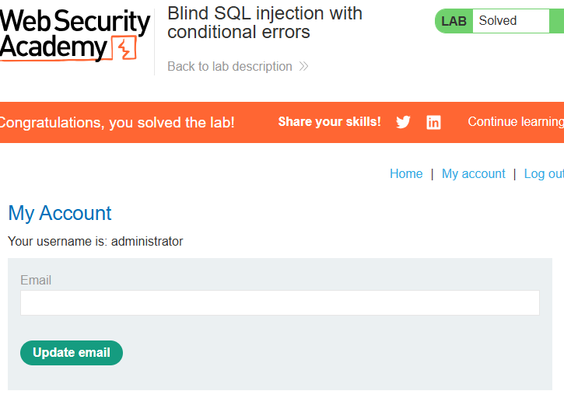This screenshot has height=405, width=564.
Task: Select the Blind SQL injection lab title
Action: pos(264,23)
